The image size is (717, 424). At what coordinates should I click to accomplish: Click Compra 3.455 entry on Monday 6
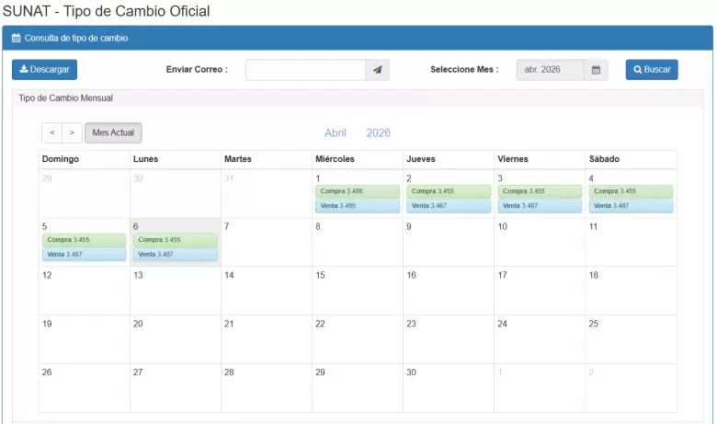pyautogui.click(x=175, y=240)
